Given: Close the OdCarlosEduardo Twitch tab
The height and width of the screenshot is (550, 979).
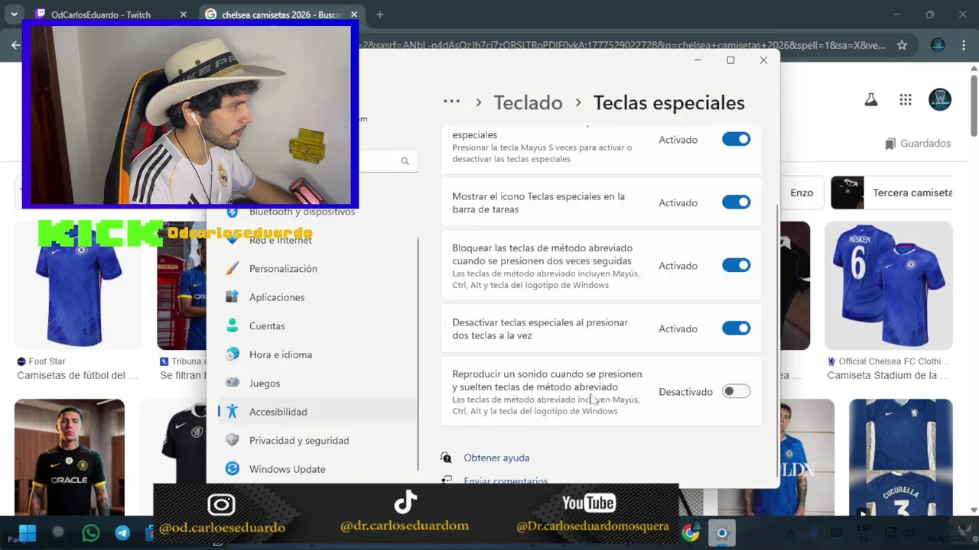Looking at the screenshot, I should tap(183, 15).
